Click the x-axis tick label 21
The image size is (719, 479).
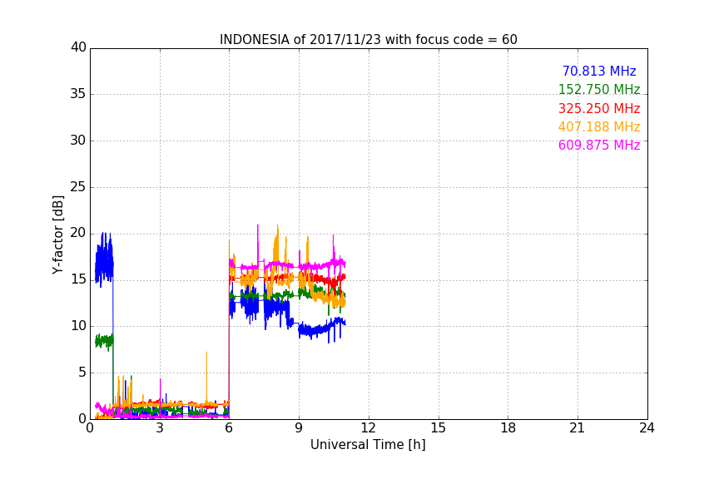(x=578, y=428)
